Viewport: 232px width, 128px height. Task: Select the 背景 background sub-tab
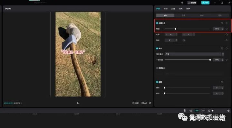tap(220, 15)
